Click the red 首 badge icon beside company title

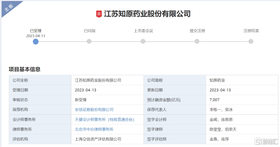(99, 14)
